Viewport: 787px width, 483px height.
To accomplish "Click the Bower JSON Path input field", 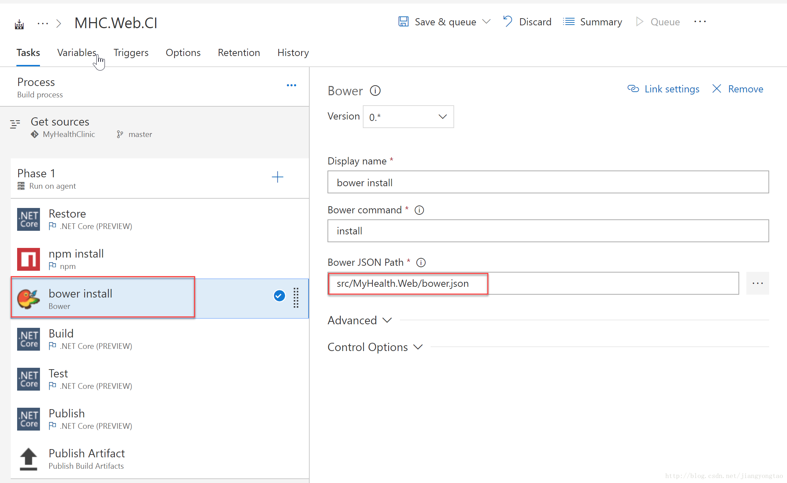I will pyautogui.click(x=533, y=283).
